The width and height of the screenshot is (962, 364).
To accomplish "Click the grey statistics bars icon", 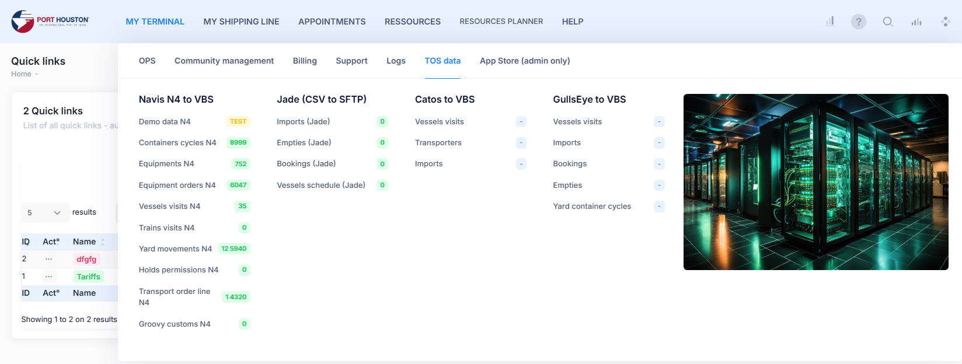I will [916, 22].
